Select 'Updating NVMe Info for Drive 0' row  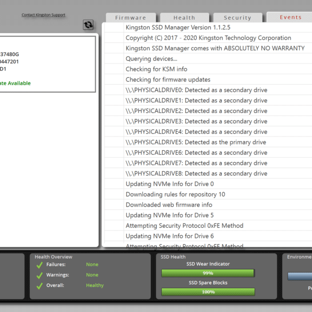click(x=208, y=184)
